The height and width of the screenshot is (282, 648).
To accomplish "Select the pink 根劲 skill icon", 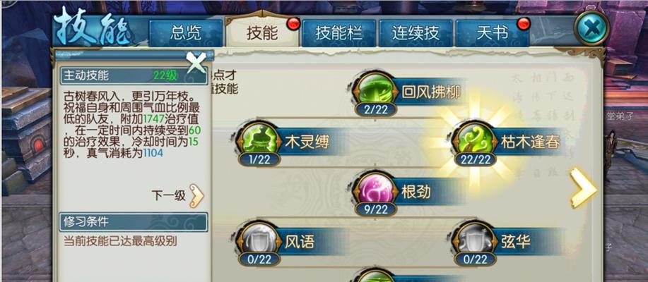I will coord(375,190).
